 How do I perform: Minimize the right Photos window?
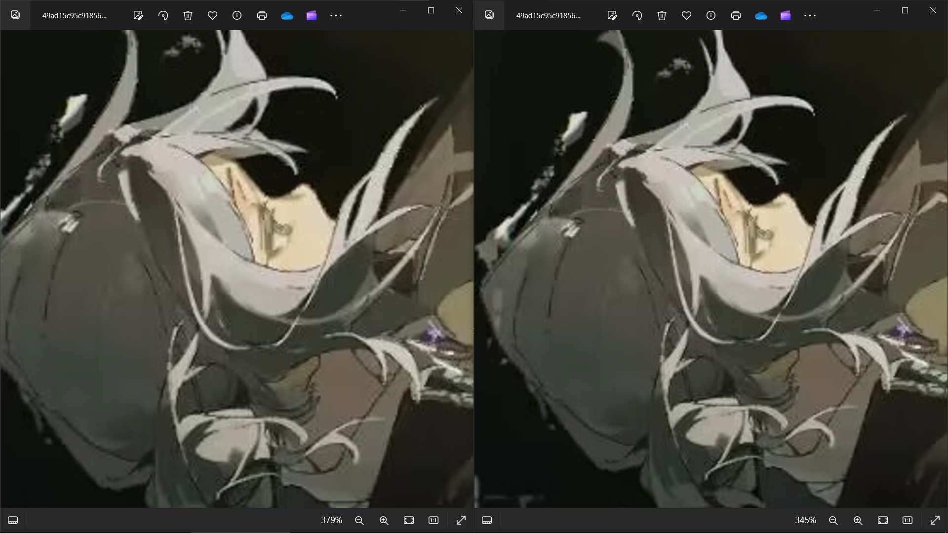click(x=877, y=10)
